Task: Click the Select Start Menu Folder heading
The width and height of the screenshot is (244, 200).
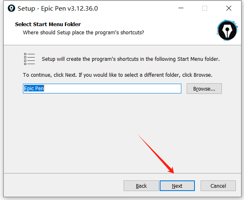Action: pyautogui.click(x=48, y=24)
